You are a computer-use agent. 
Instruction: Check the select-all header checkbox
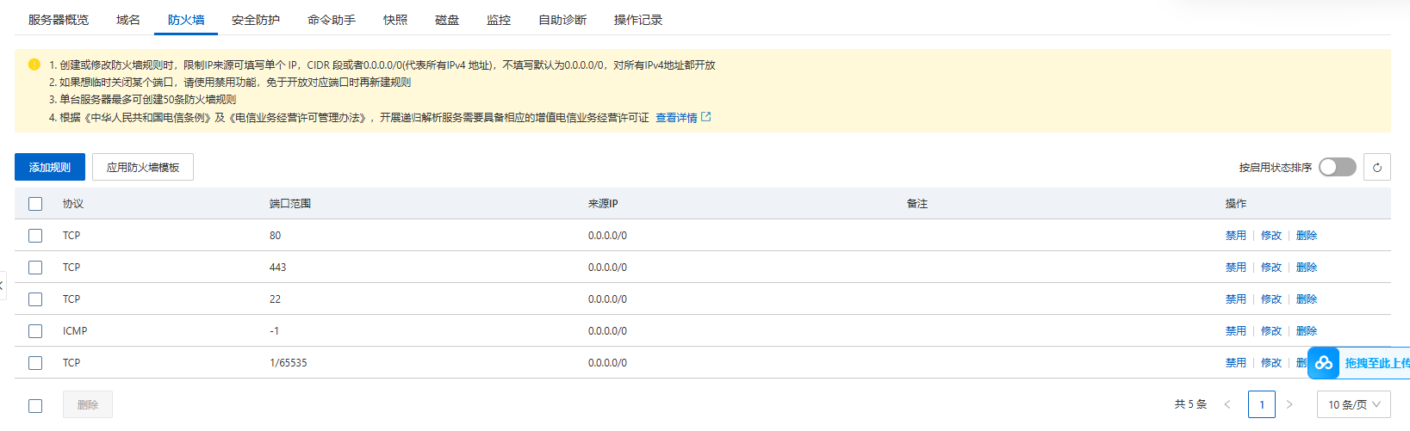pos(35,204)
